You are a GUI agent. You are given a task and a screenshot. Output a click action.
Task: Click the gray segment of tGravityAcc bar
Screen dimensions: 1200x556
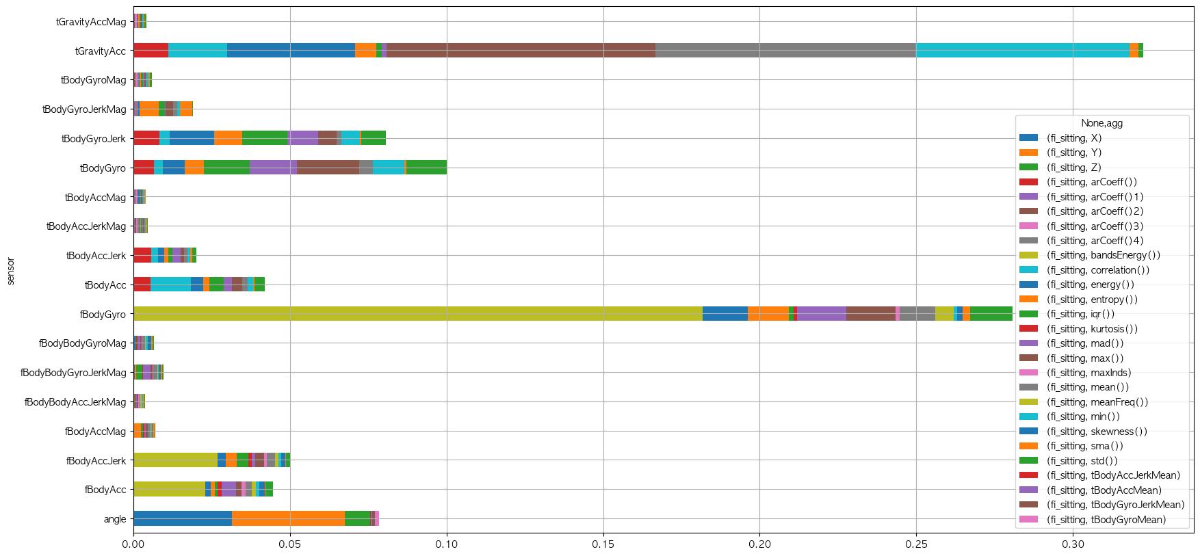785,51
